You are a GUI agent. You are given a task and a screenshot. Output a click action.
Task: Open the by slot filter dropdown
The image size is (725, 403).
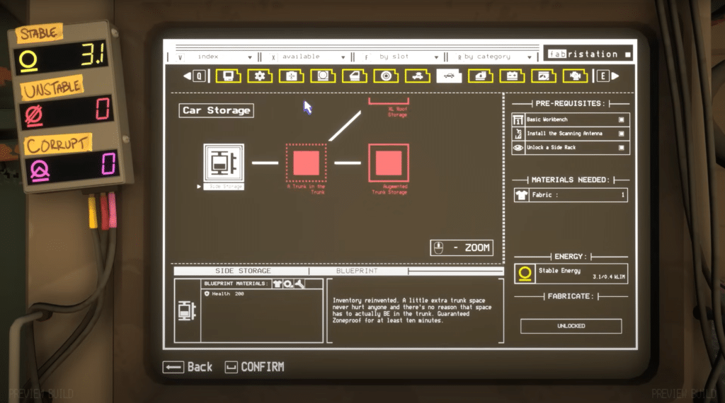coord(400,57)
